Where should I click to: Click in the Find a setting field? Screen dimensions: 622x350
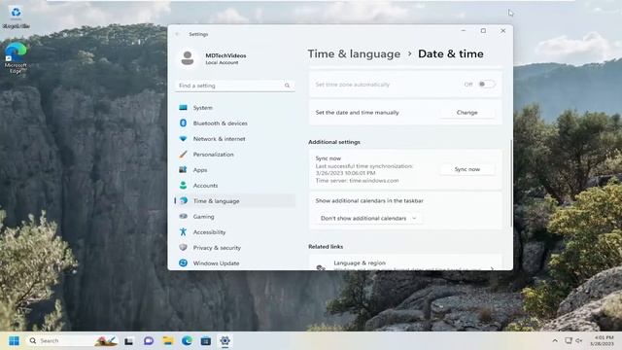coord(235,86)
